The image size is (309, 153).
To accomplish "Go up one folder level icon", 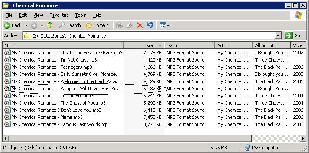I will click(49, 25).
